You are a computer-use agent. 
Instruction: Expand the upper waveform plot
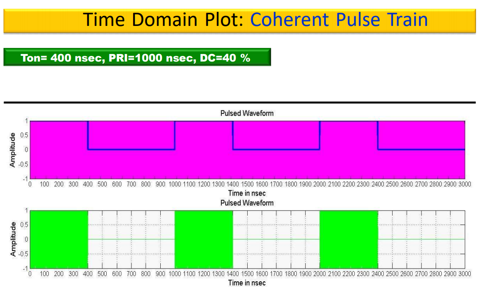click(x=246, y=149)
